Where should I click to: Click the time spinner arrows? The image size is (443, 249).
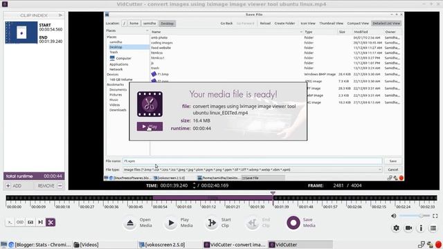click(194, 185)
